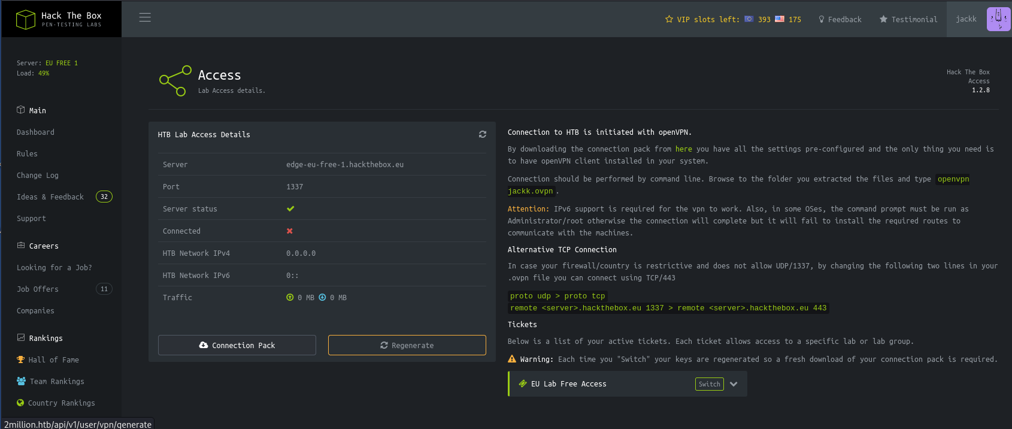Open the Feedback link in top bar

pyautogui.click(x=845, y=19)
